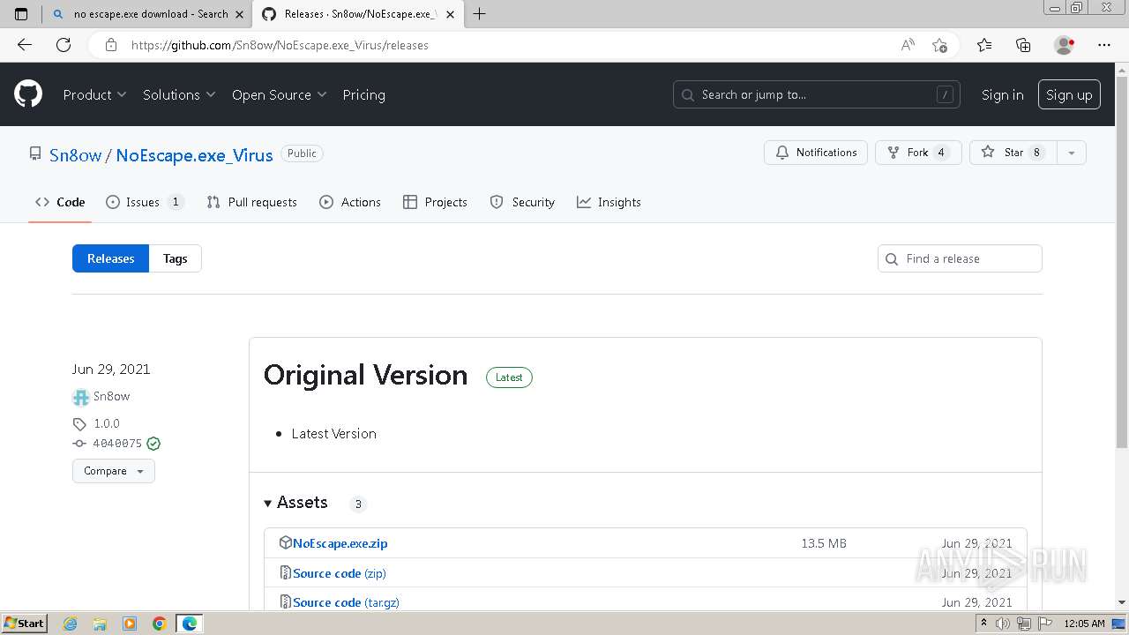Open browser collections
1129x635 pixels.
(1023, 45)
